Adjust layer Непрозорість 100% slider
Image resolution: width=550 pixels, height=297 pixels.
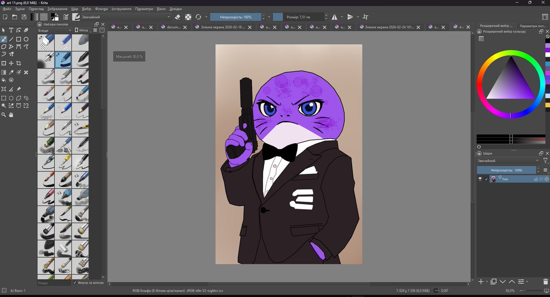coord(506,170)
